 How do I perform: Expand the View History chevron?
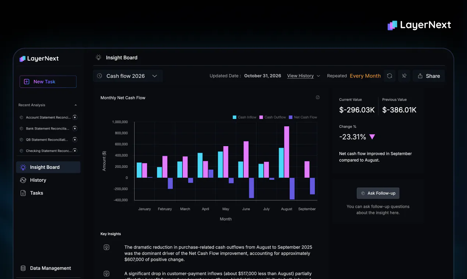(318, 76)
